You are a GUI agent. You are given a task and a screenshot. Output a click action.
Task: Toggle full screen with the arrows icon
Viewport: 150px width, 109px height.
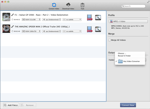pyautogui.click(x=148, y=2)
